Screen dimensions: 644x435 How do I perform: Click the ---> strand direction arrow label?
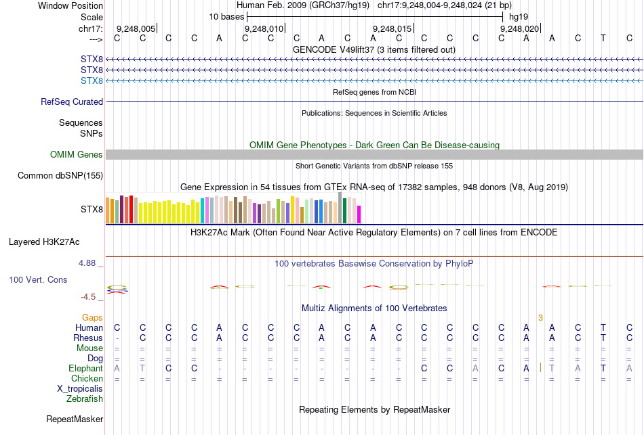point(96,39)
